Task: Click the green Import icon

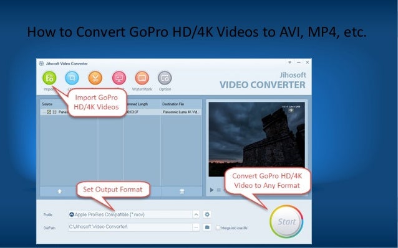Action: (x=49, y=78)
